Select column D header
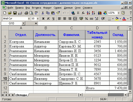The image size is (133, 102). (97, 28)
